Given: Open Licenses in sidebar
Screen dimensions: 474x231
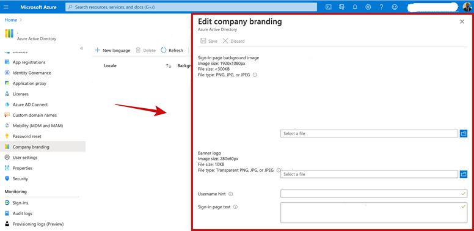Looking at the screenshot, I should click(21, 94).
